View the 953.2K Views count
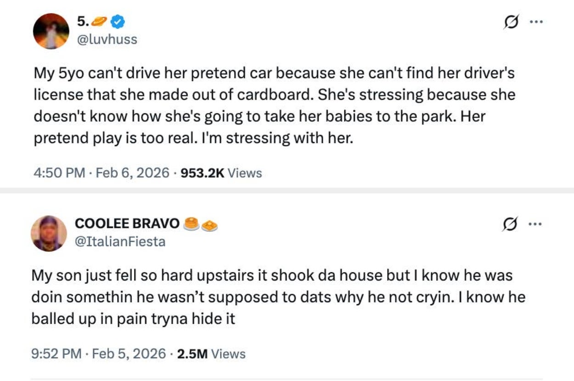 [x=221, y=173]
